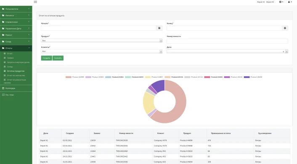Click the user account icon top right

point(290,2)
